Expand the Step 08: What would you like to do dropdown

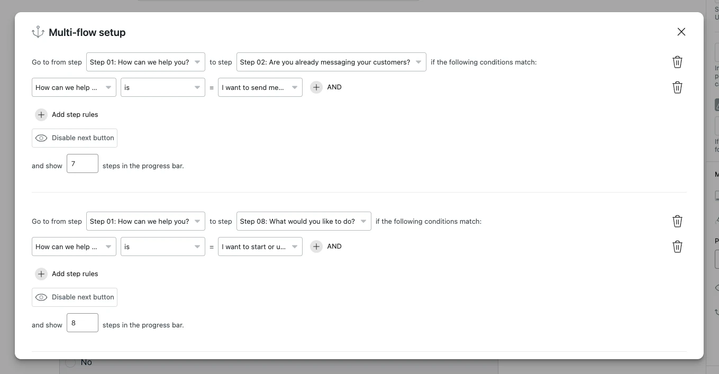[304, 221]
